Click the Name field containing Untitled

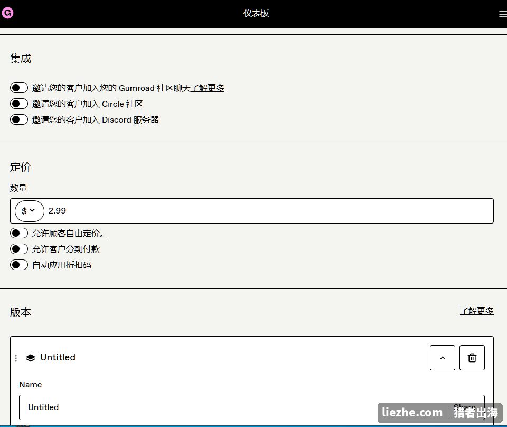click(251, 407)
